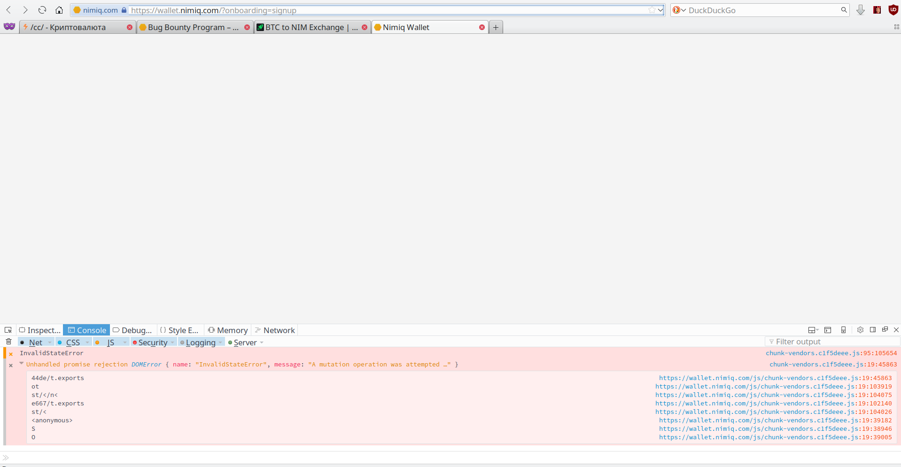Expand the Logging filter dropdown arrow
Screen dimensions: 901x467
point(221,342)
